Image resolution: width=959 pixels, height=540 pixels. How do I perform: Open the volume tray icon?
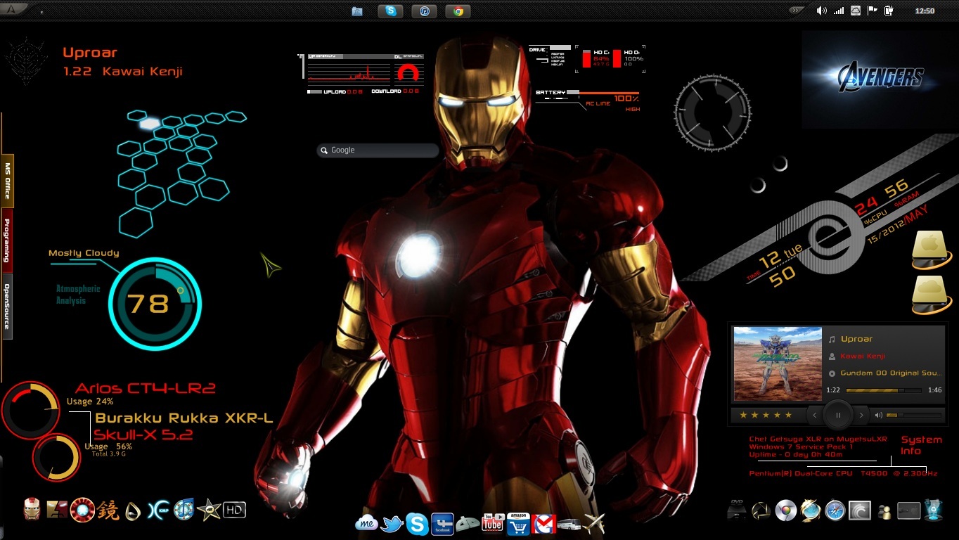[821, 11]
